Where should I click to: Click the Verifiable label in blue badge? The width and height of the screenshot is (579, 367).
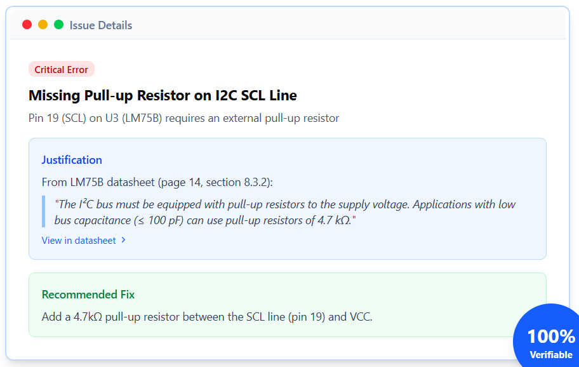coord(550,355)
